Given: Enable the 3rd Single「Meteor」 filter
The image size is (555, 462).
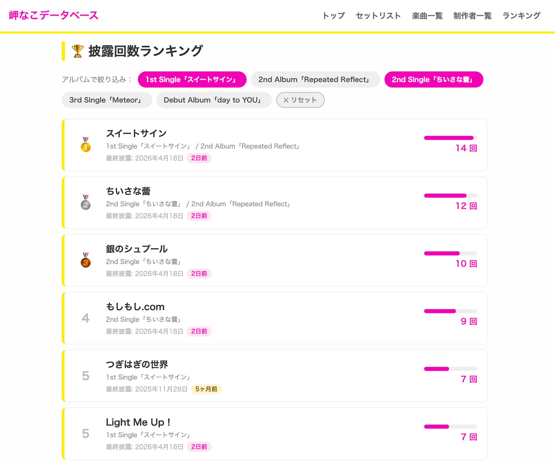Looking at the screenshot, I should pyautogui.click(x=107, y=100).
